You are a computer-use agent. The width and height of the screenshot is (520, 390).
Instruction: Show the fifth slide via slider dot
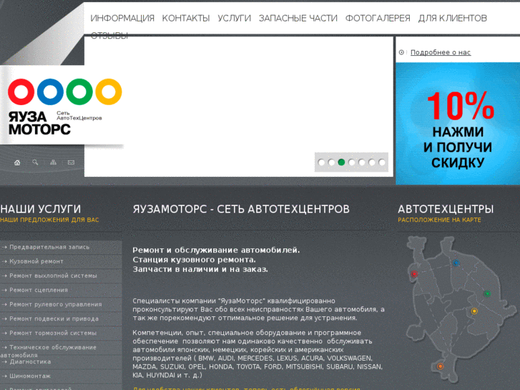pyautogui.click(x=361, y=162)
